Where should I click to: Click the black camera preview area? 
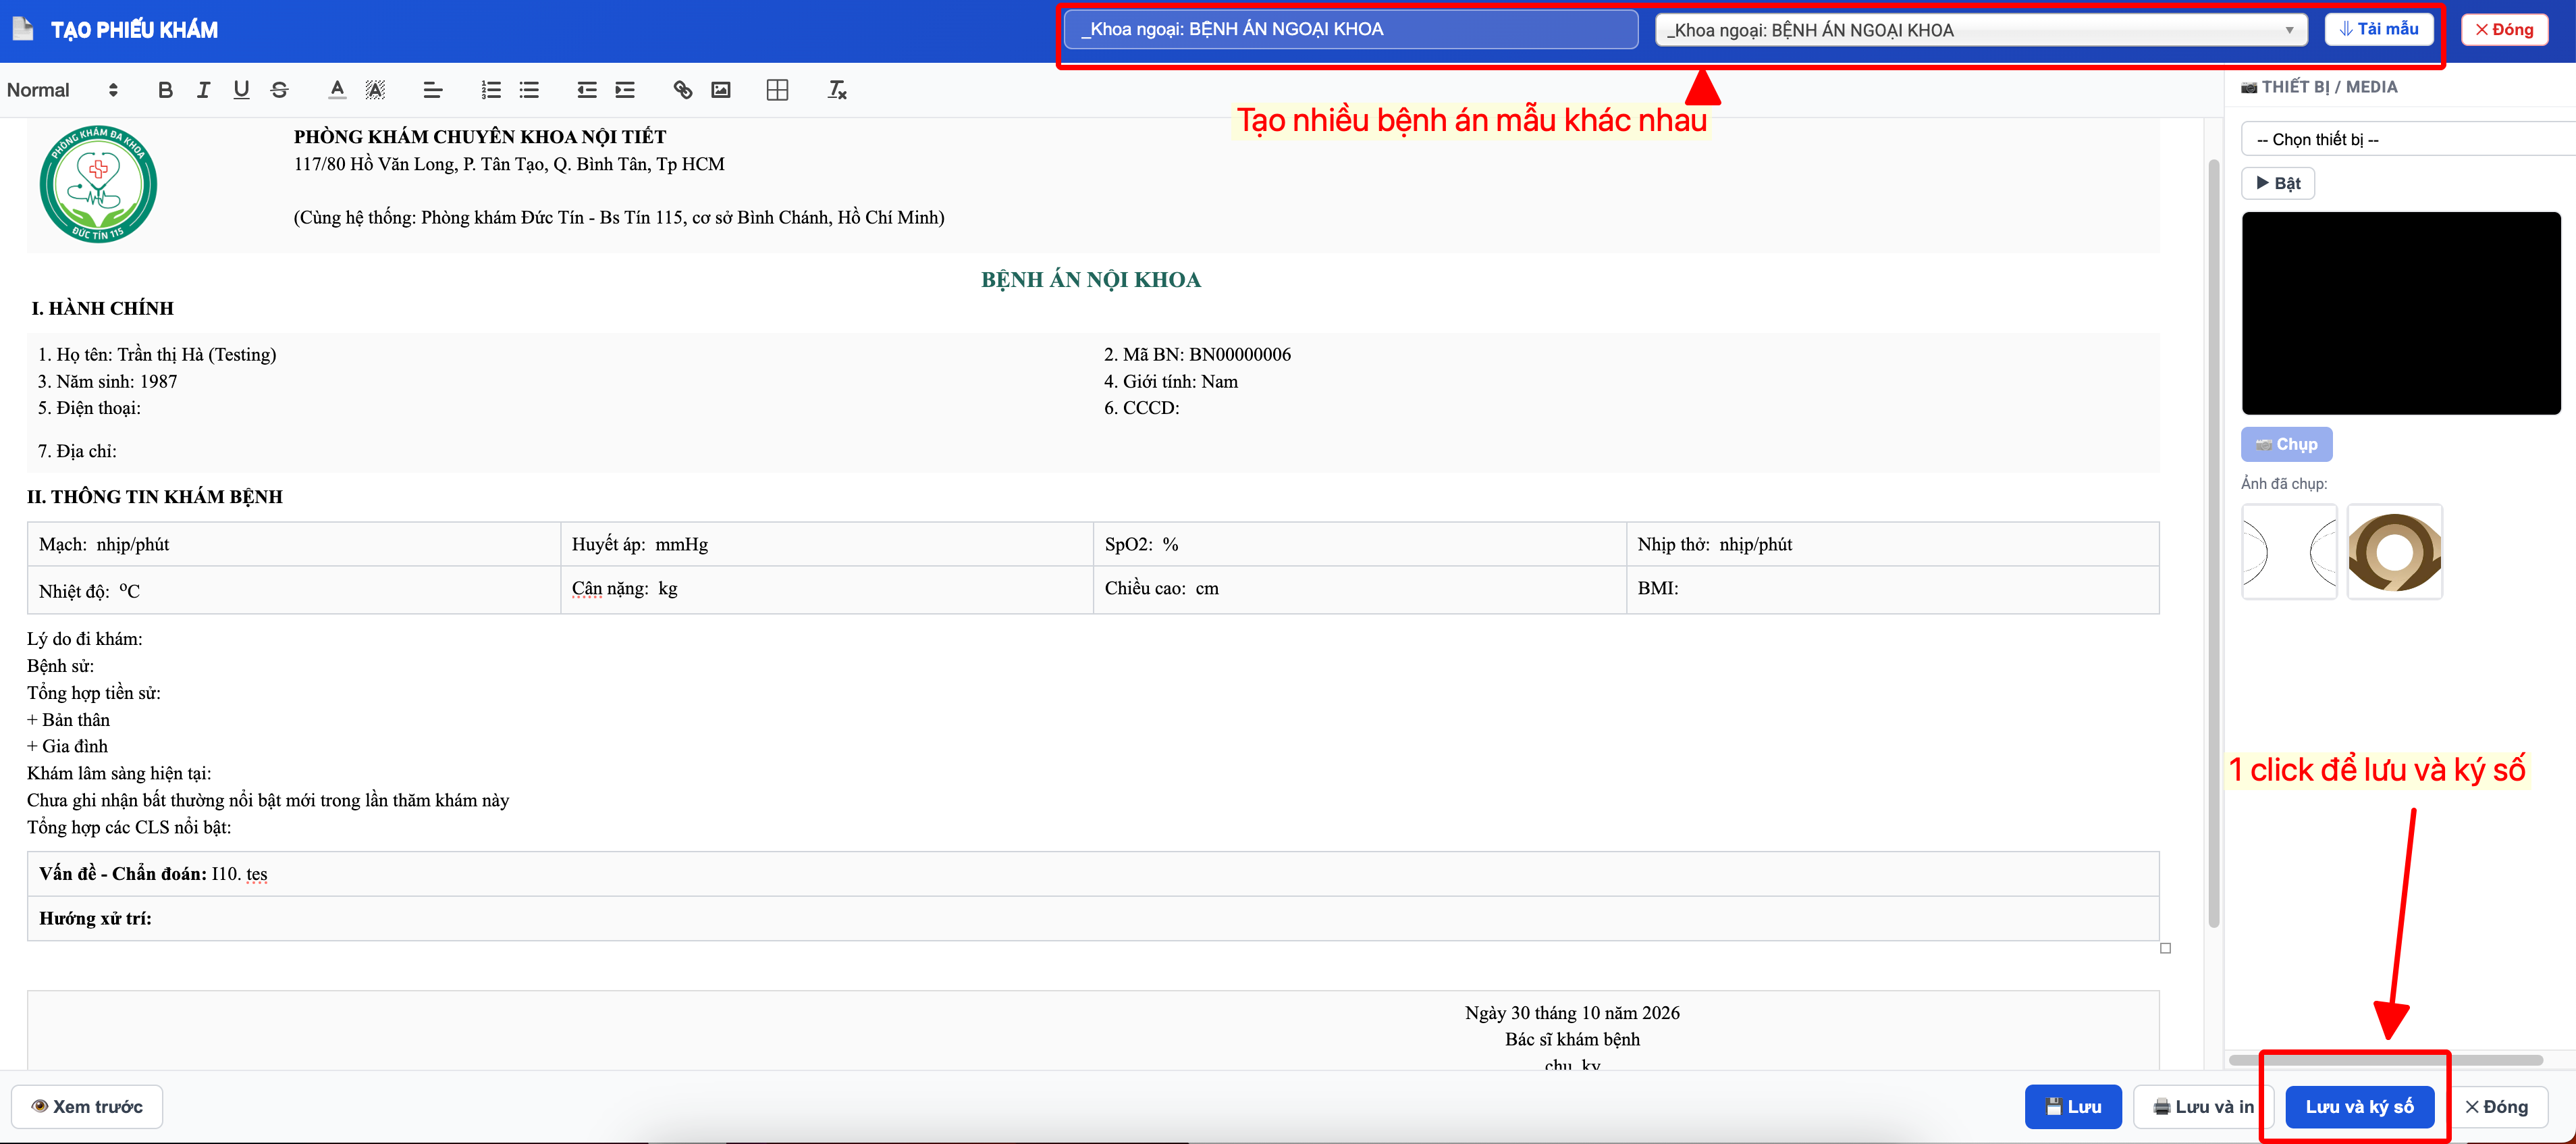pyautogui.click(x=2400, y=313)
